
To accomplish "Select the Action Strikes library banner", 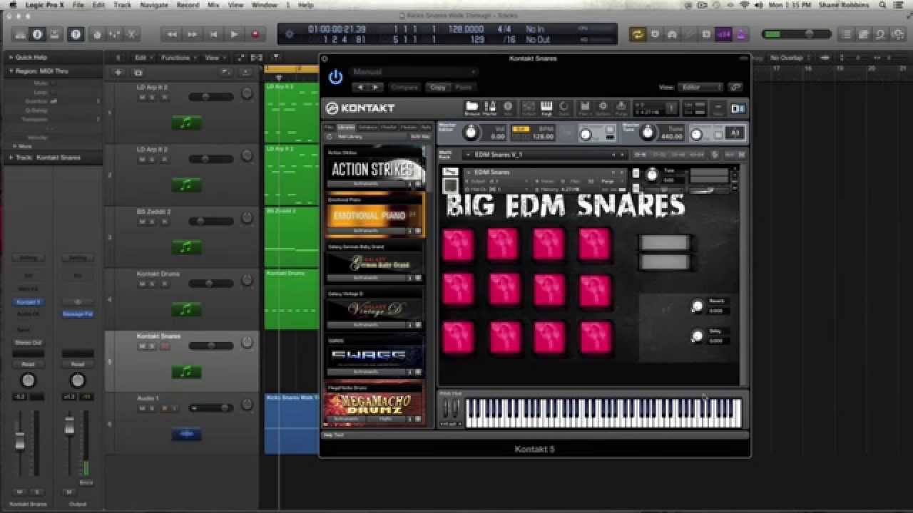I will [374, 169].
